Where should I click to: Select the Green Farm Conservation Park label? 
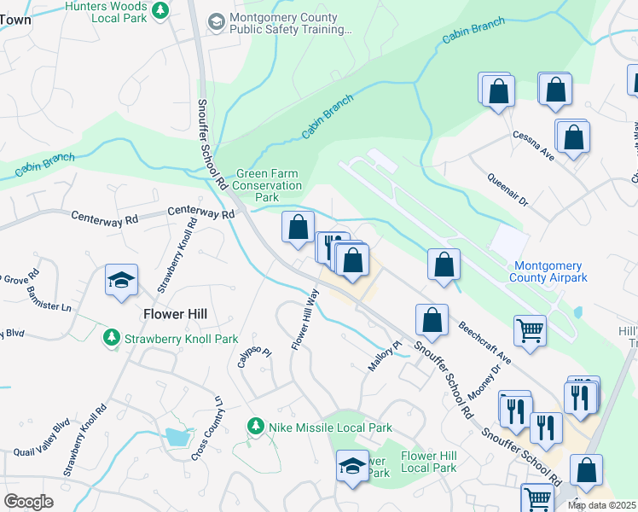tap(267, 185)
